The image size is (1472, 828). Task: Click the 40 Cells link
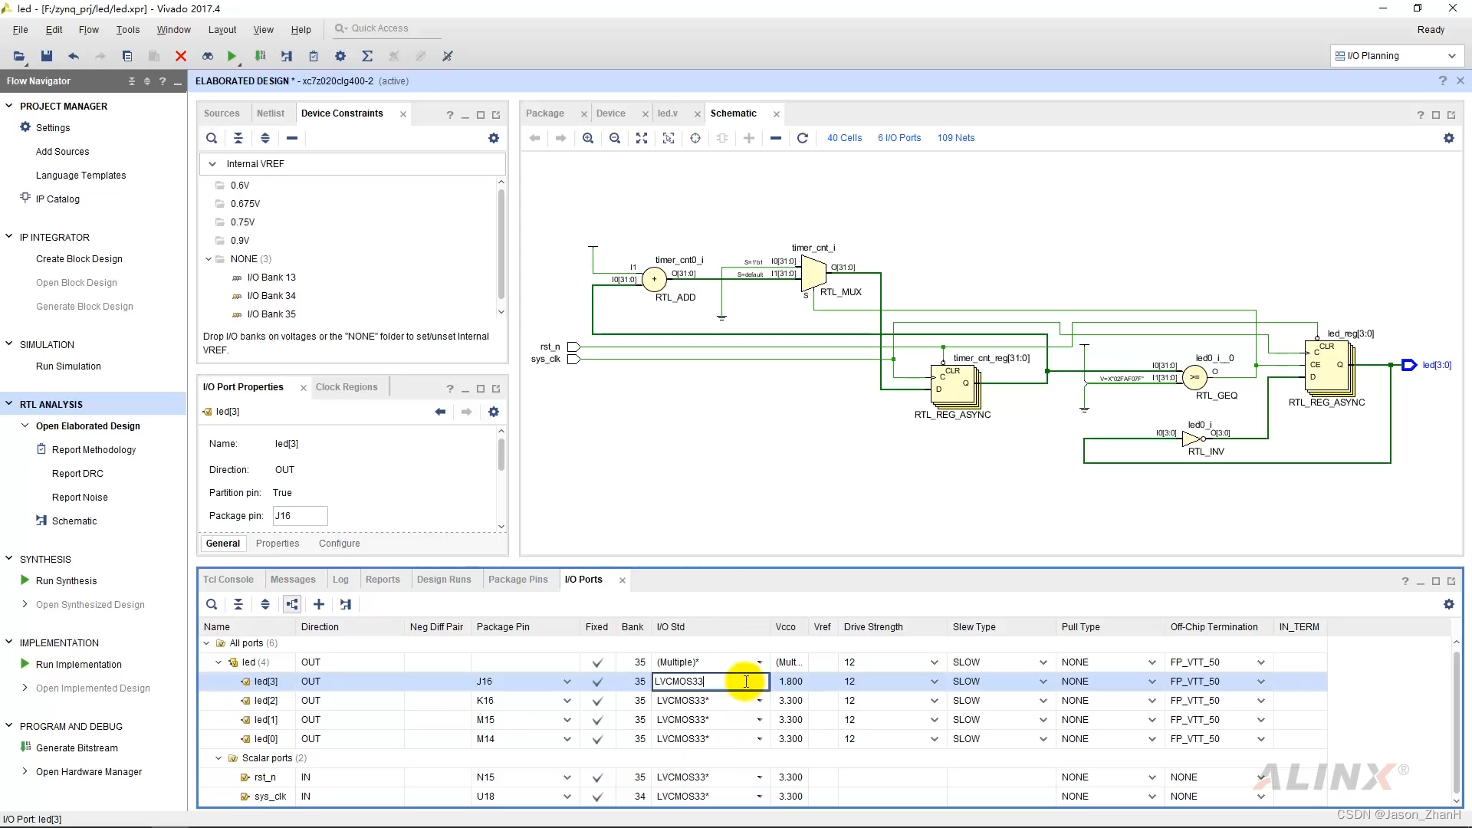[x=844, y=138]
